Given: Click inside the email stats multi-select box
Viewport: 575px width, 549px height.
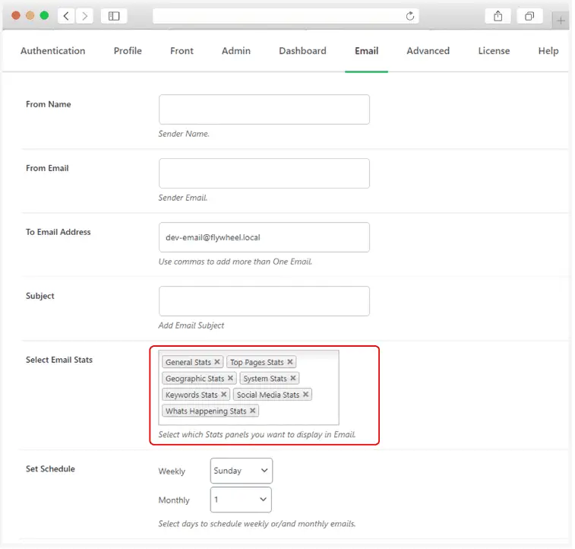Looking at the screenshot, I should tap(248, 388).
